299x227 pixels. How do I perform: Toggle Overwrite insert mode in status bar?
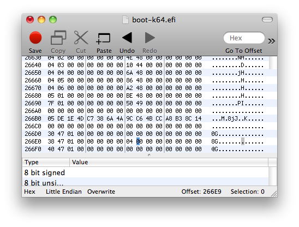(x=101, y=192)
